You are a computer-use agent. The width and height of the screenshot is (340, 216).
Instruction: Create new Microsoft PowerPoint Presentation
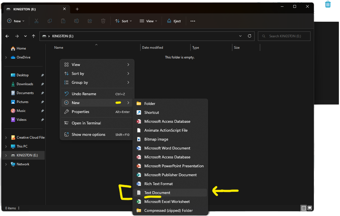(x=170, y=166)
